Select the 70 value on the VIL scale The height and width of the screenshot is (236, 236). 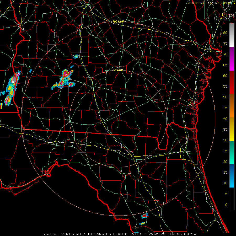pos(225,54)
